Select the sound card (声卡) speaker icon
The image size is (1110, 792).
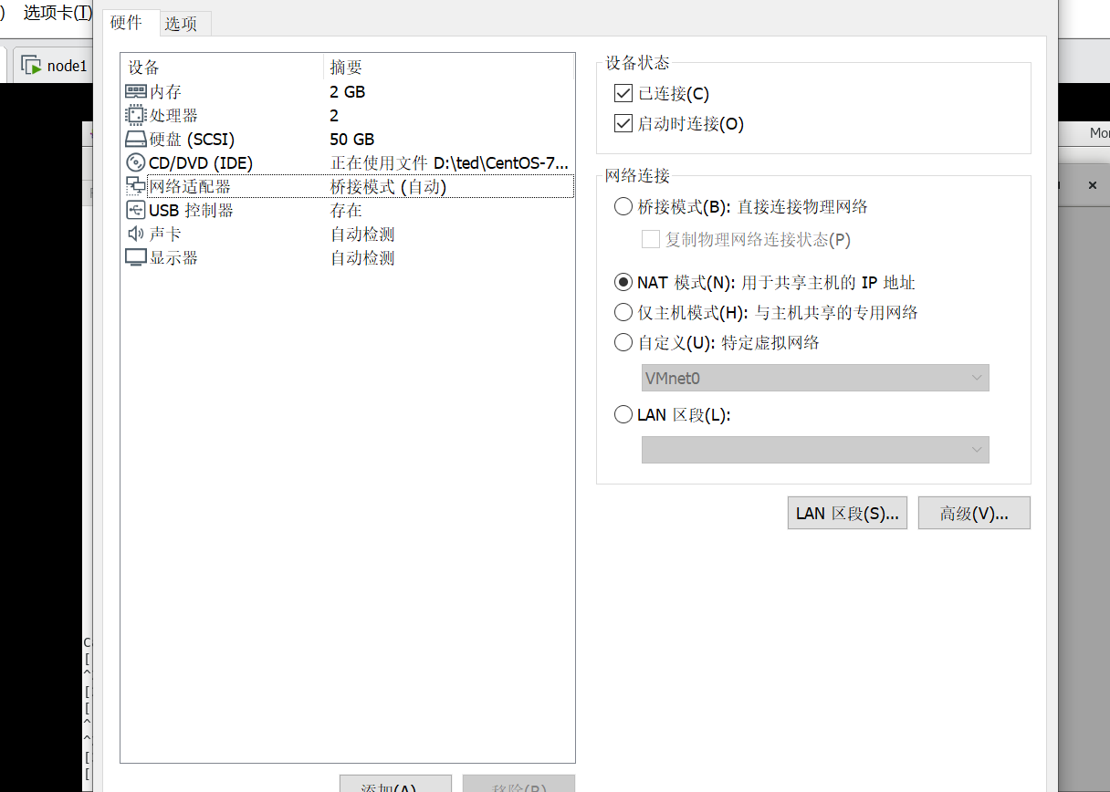pos(135,234)
